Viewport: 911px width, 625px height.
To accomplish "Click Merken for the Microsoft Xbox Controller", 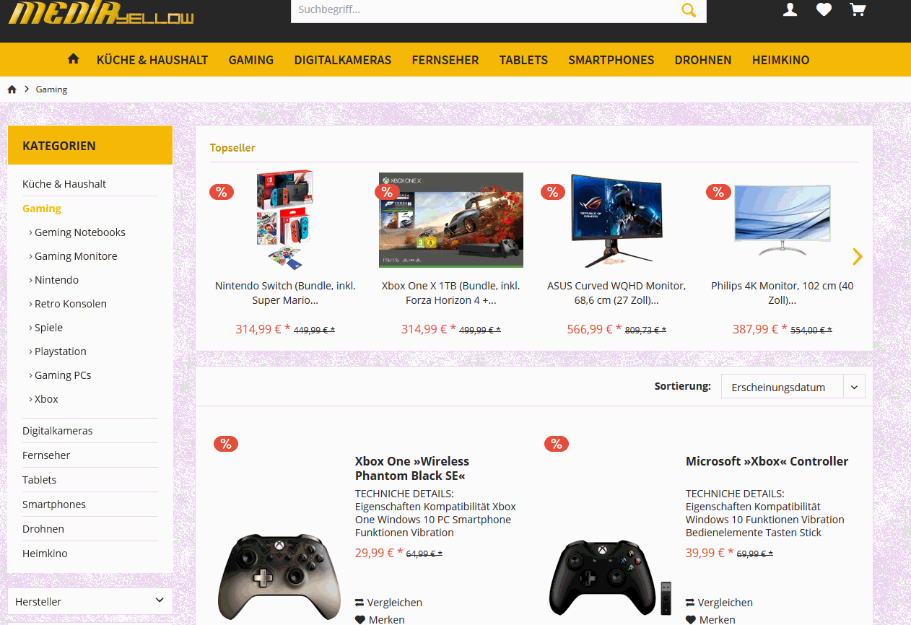I will click(x=711, y=620).
